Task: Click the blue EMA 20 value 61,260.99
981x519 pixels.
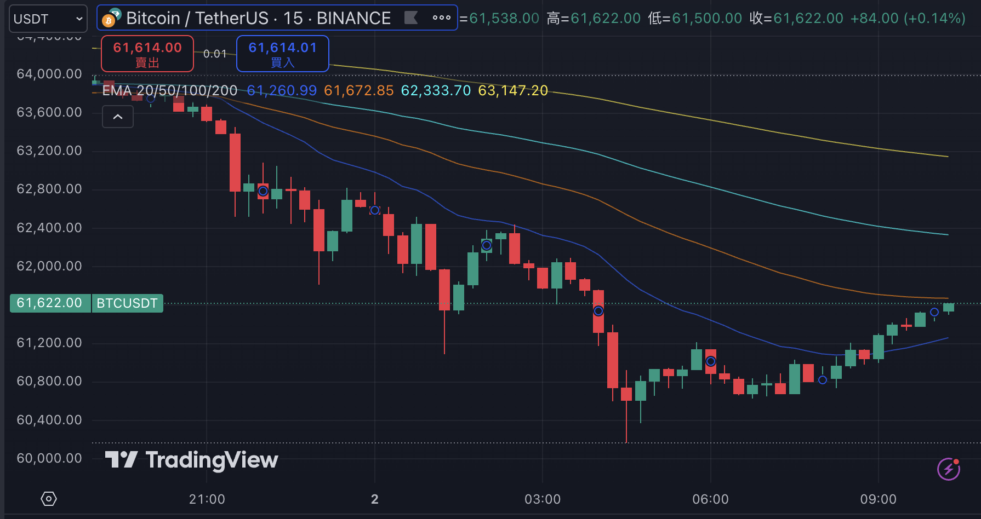Action: pyautogui.click(x=282, y=90)
